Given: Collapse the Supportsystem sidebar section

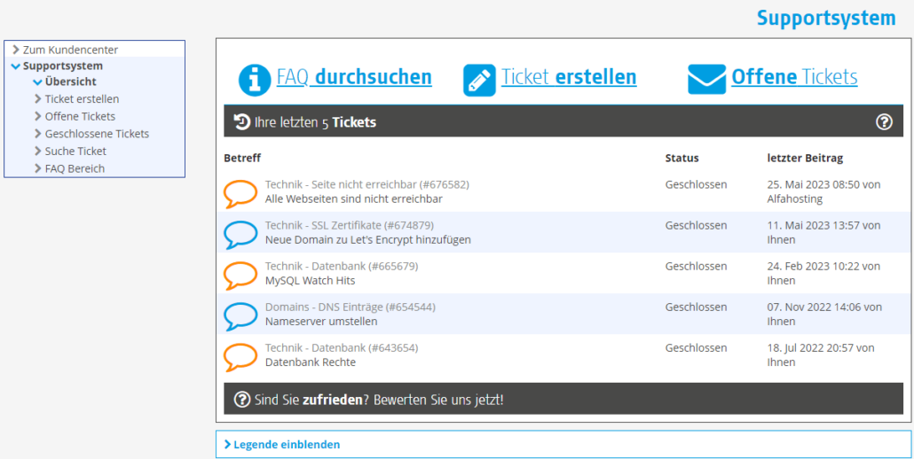Looking at the screenshot, I should [x=63, y=66].
